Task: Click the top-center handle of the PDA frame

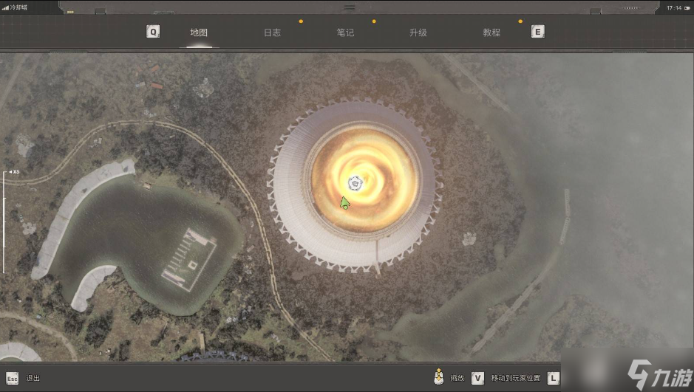Action: (x=350, y=7)
